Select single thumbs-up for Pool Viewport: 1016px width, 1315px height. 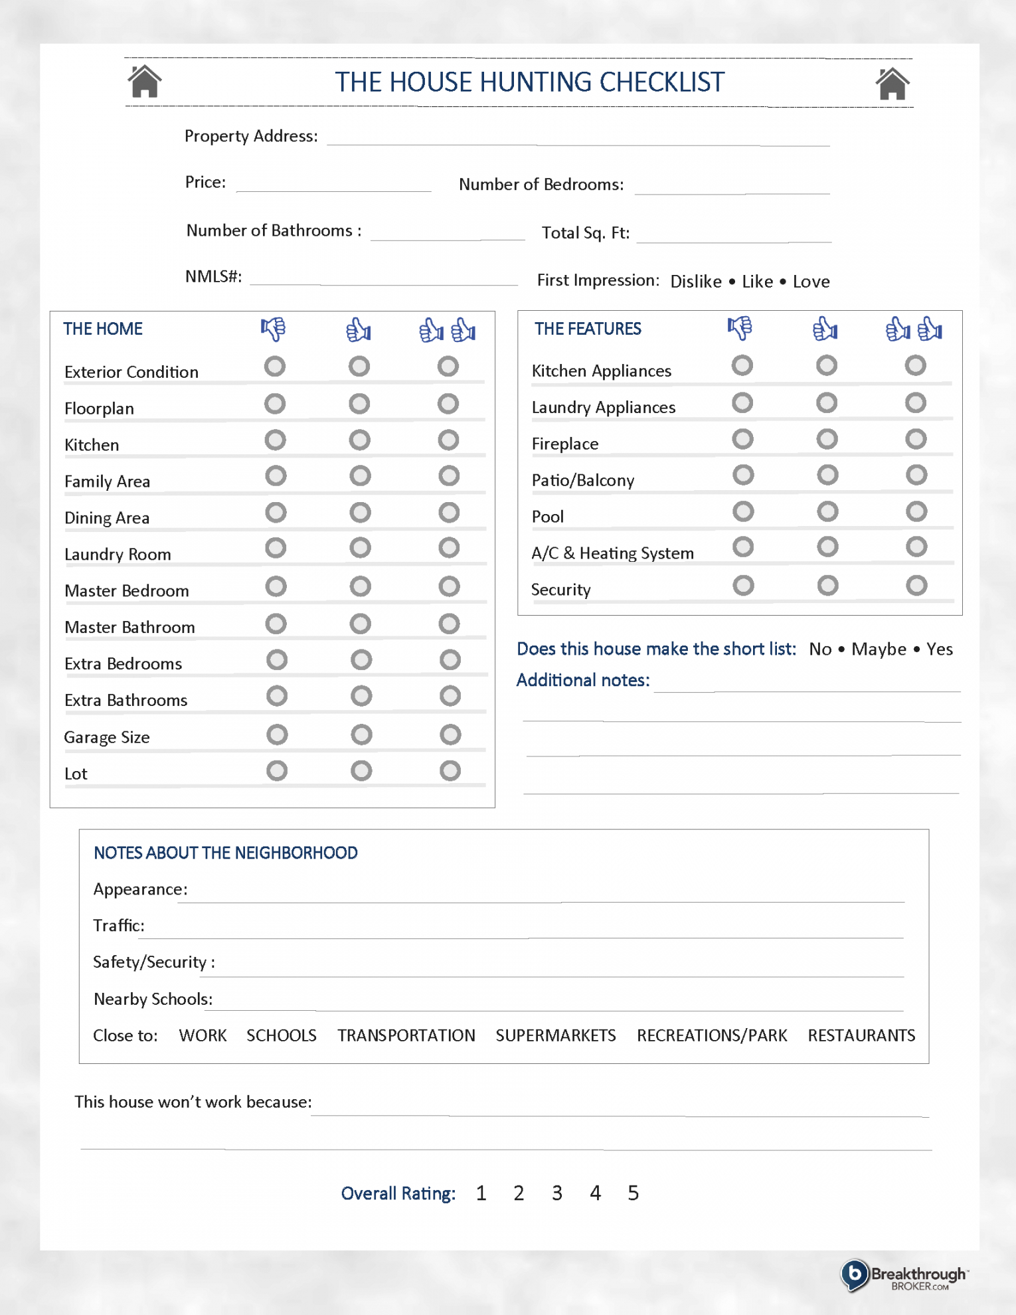(827, 511)
